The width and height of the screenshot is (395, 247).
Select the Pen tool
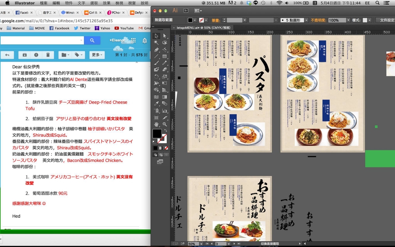click(x=156, y=50)
